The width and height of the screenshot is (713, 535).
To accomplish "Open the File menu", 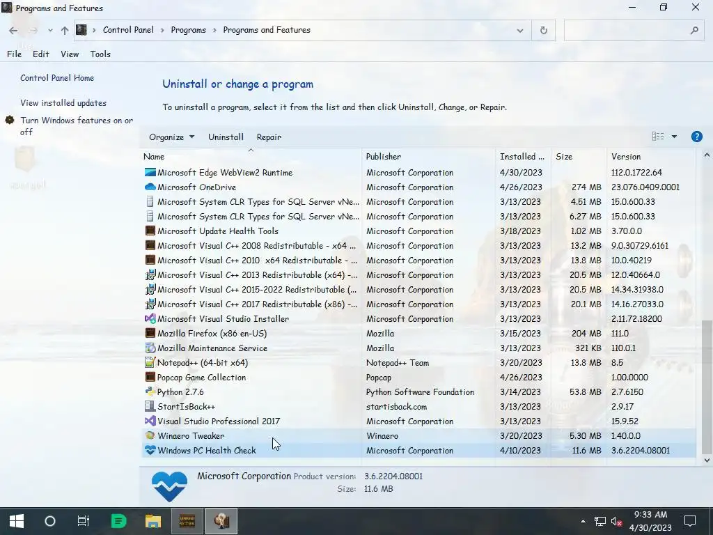I will pos(14,54).
